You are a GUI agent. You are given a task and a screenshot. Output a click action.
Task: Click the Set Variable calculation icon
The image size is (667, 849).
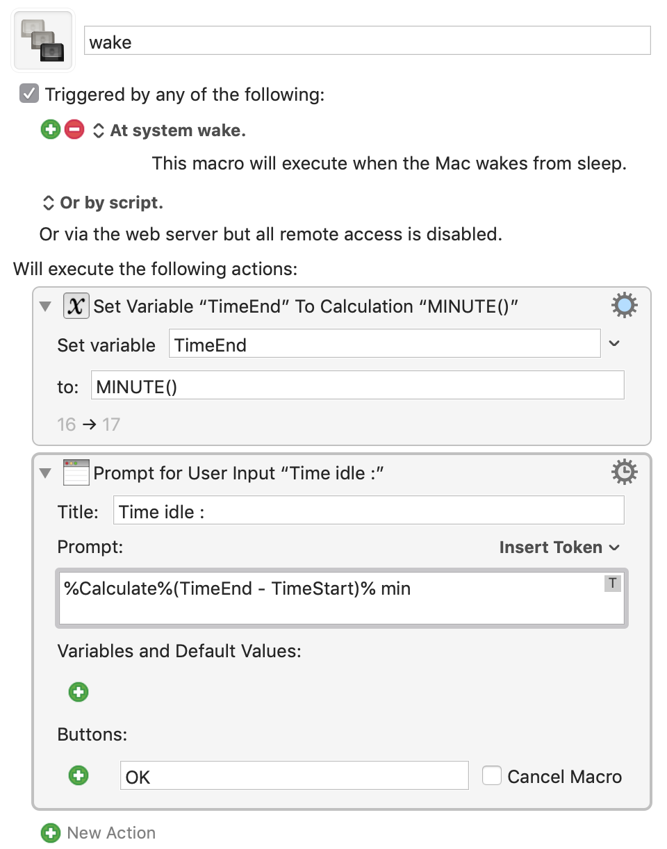pos(76,306)
